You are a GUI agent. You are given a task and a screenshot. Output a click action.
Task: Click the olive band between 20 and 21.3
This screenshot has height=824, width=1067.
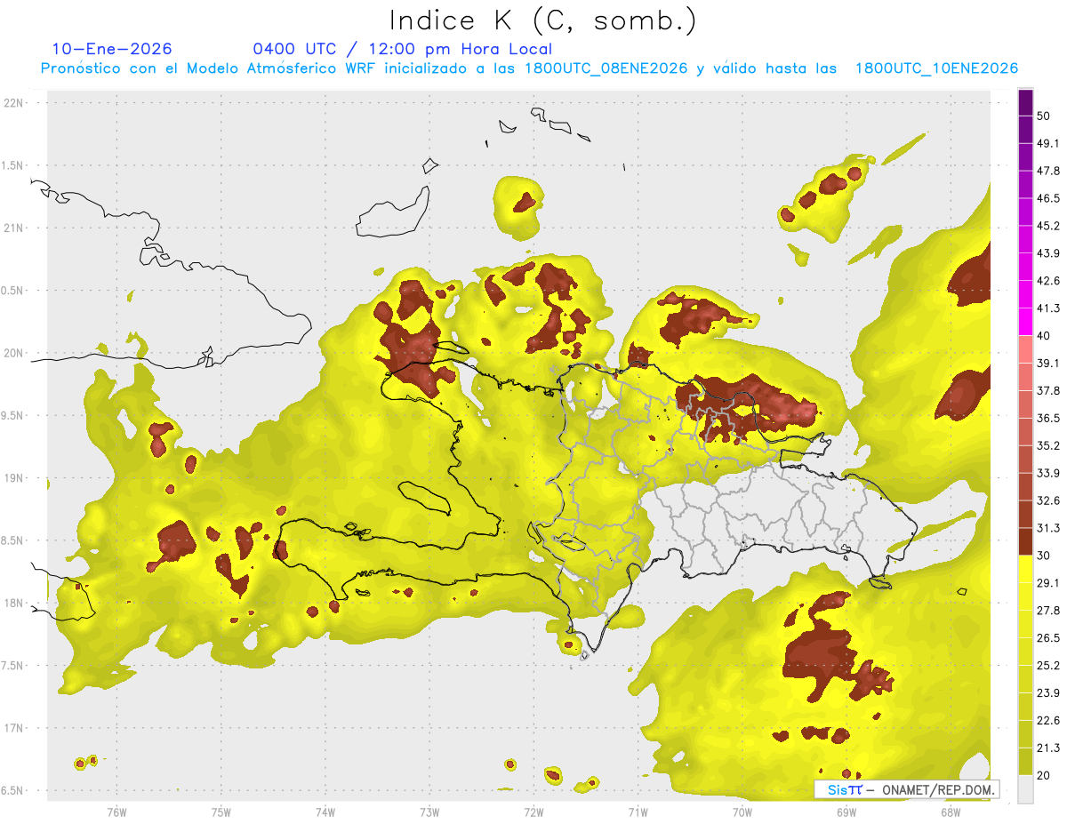coord(1025,761)
